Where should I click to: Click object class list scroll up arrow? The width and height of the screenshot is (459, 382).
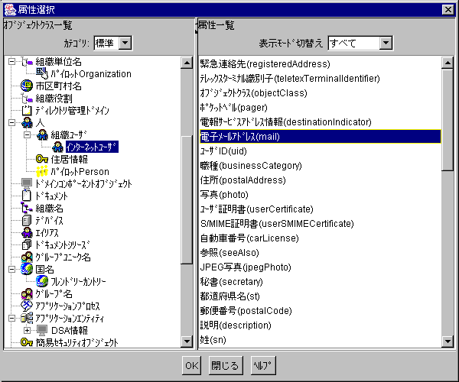tap(187, 63)
